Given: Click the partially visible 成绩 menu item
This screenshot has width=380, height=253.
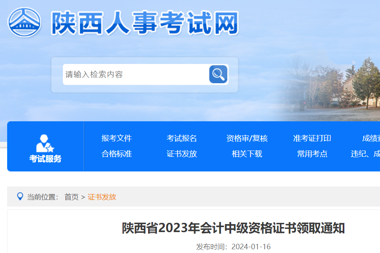Looking at the screenshot, I should (371, 138).
